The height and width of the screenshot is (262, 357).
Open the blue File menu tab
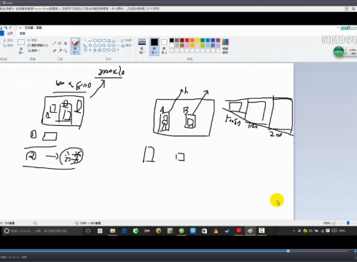click(x=1, y=33)
